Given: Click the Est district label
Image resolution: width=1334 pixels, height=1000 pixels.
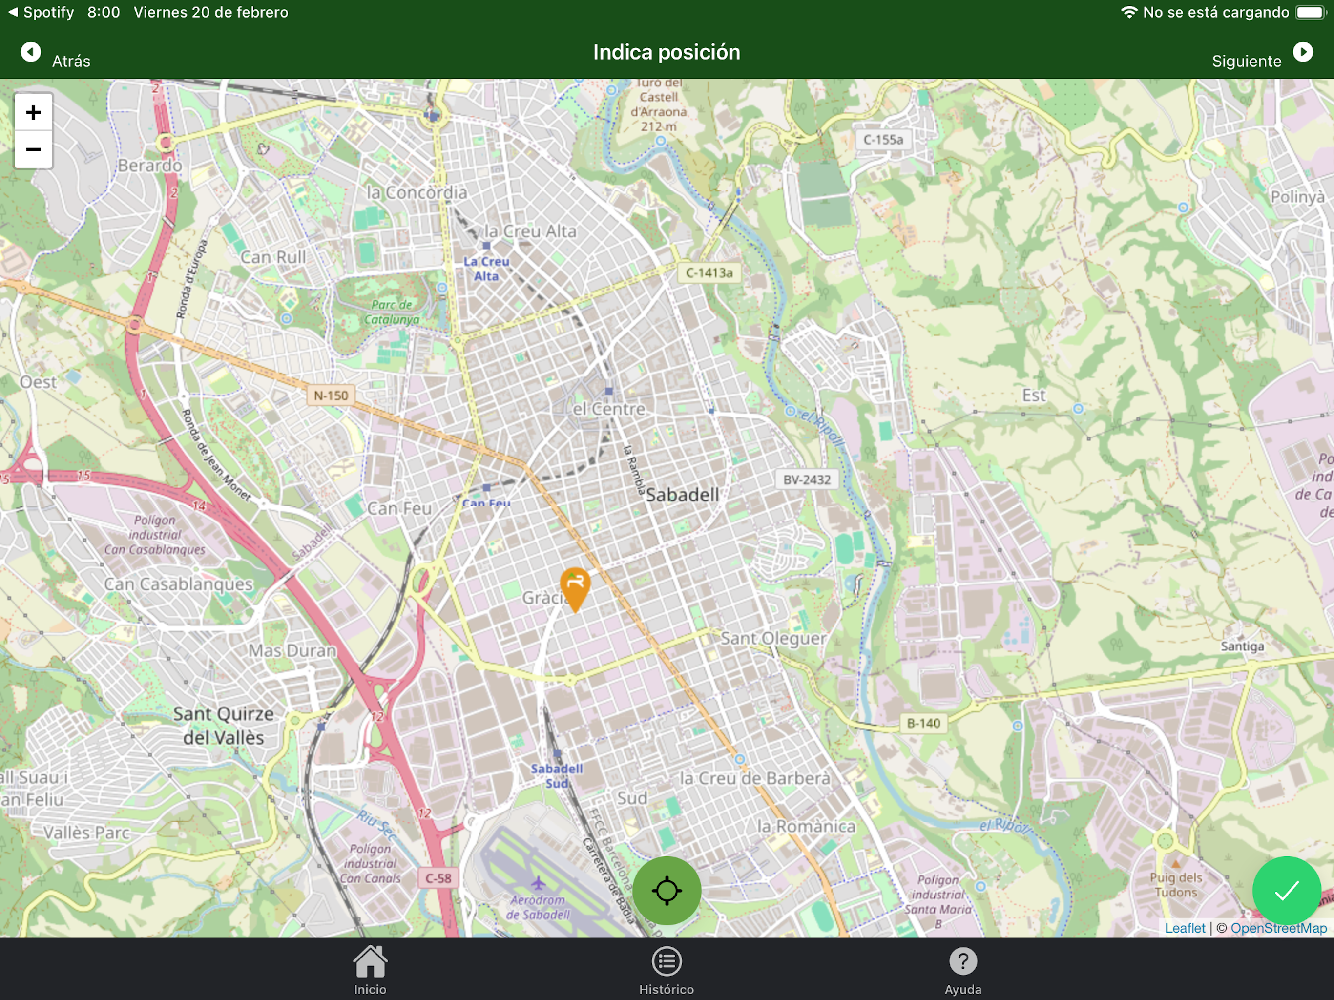Looking at the screenshot, I should click(x=1033, y=395).
